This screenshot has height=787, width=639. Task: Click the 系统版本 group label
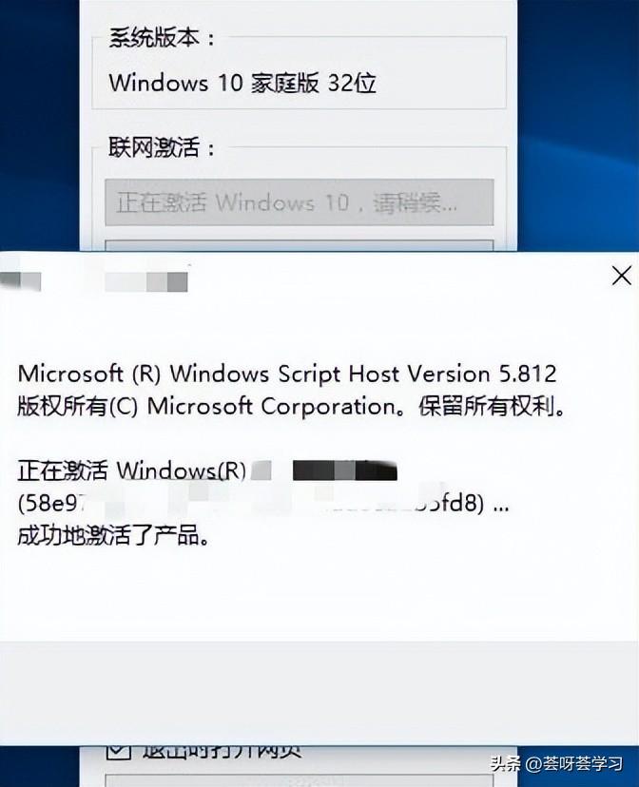tap(162, 38)
